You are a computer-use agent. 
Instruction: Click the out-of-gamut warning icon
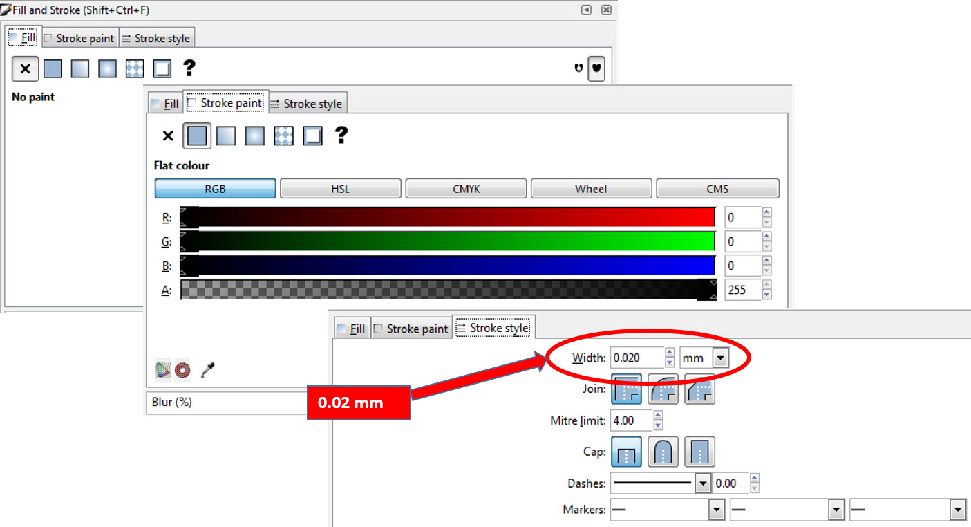[182, 371]
